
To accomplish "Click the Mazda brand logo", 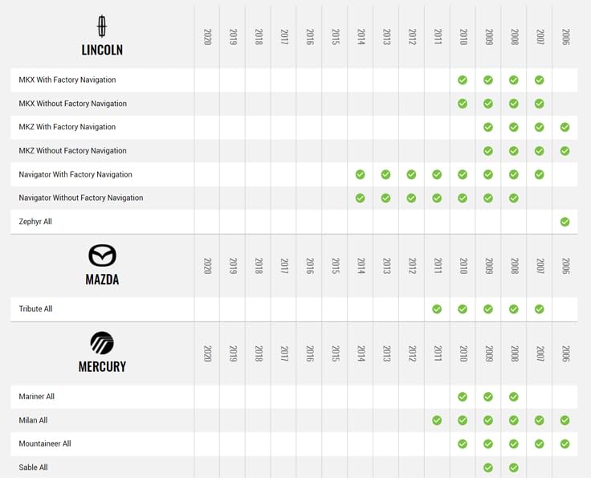I will point(102,255).
